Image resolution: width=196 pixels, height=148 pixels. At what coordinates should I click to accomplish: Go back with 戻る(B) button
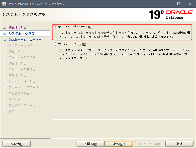(91, 144)
